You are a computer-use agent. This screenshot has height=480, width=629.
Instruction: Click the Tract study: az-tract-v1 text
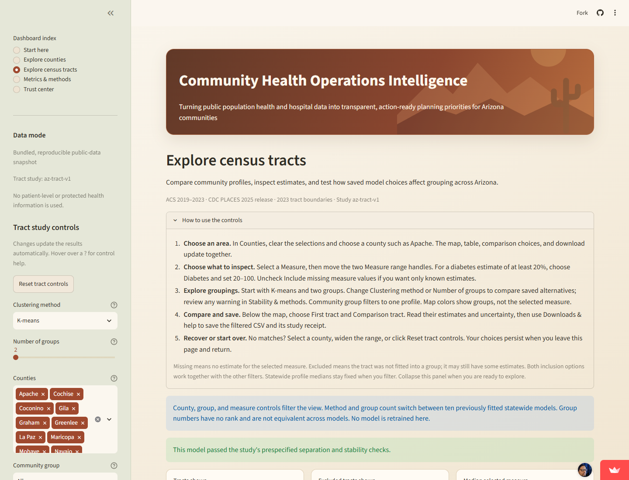[42, 179]
